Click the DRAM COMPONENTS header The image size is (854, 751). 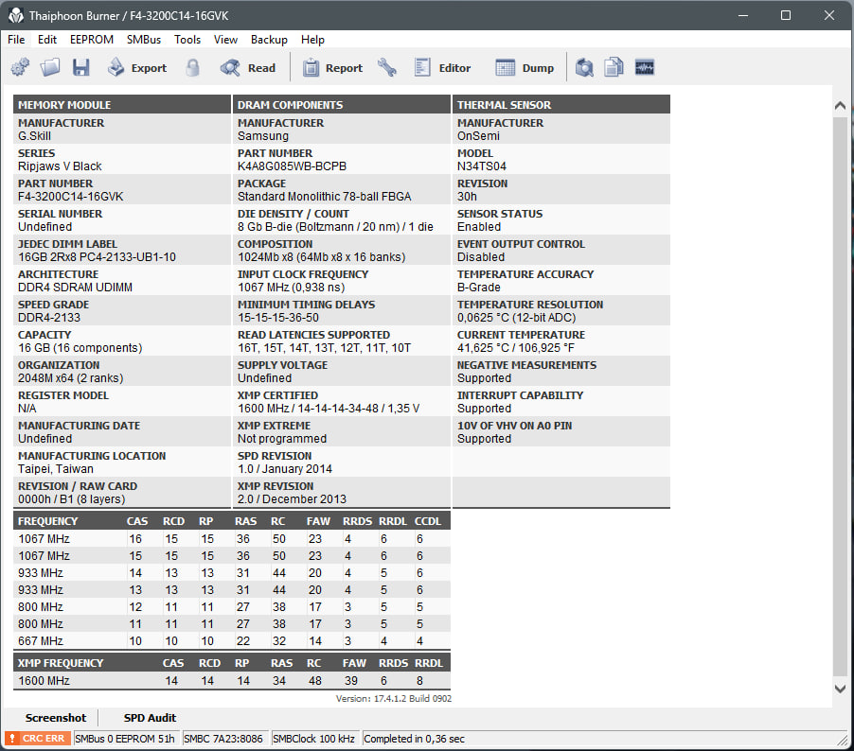[x=342, y=104]
